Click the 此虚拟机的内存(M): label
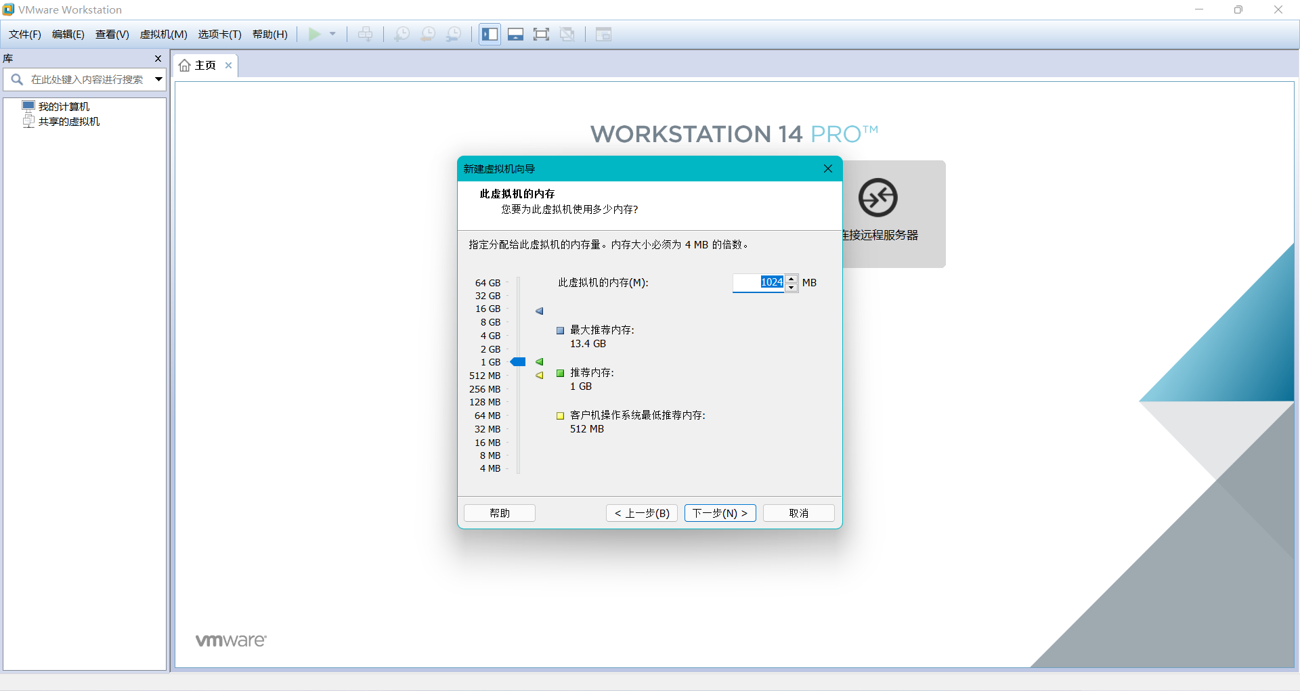The width and height of the screenshot is (1300, 691). point(603,283)
